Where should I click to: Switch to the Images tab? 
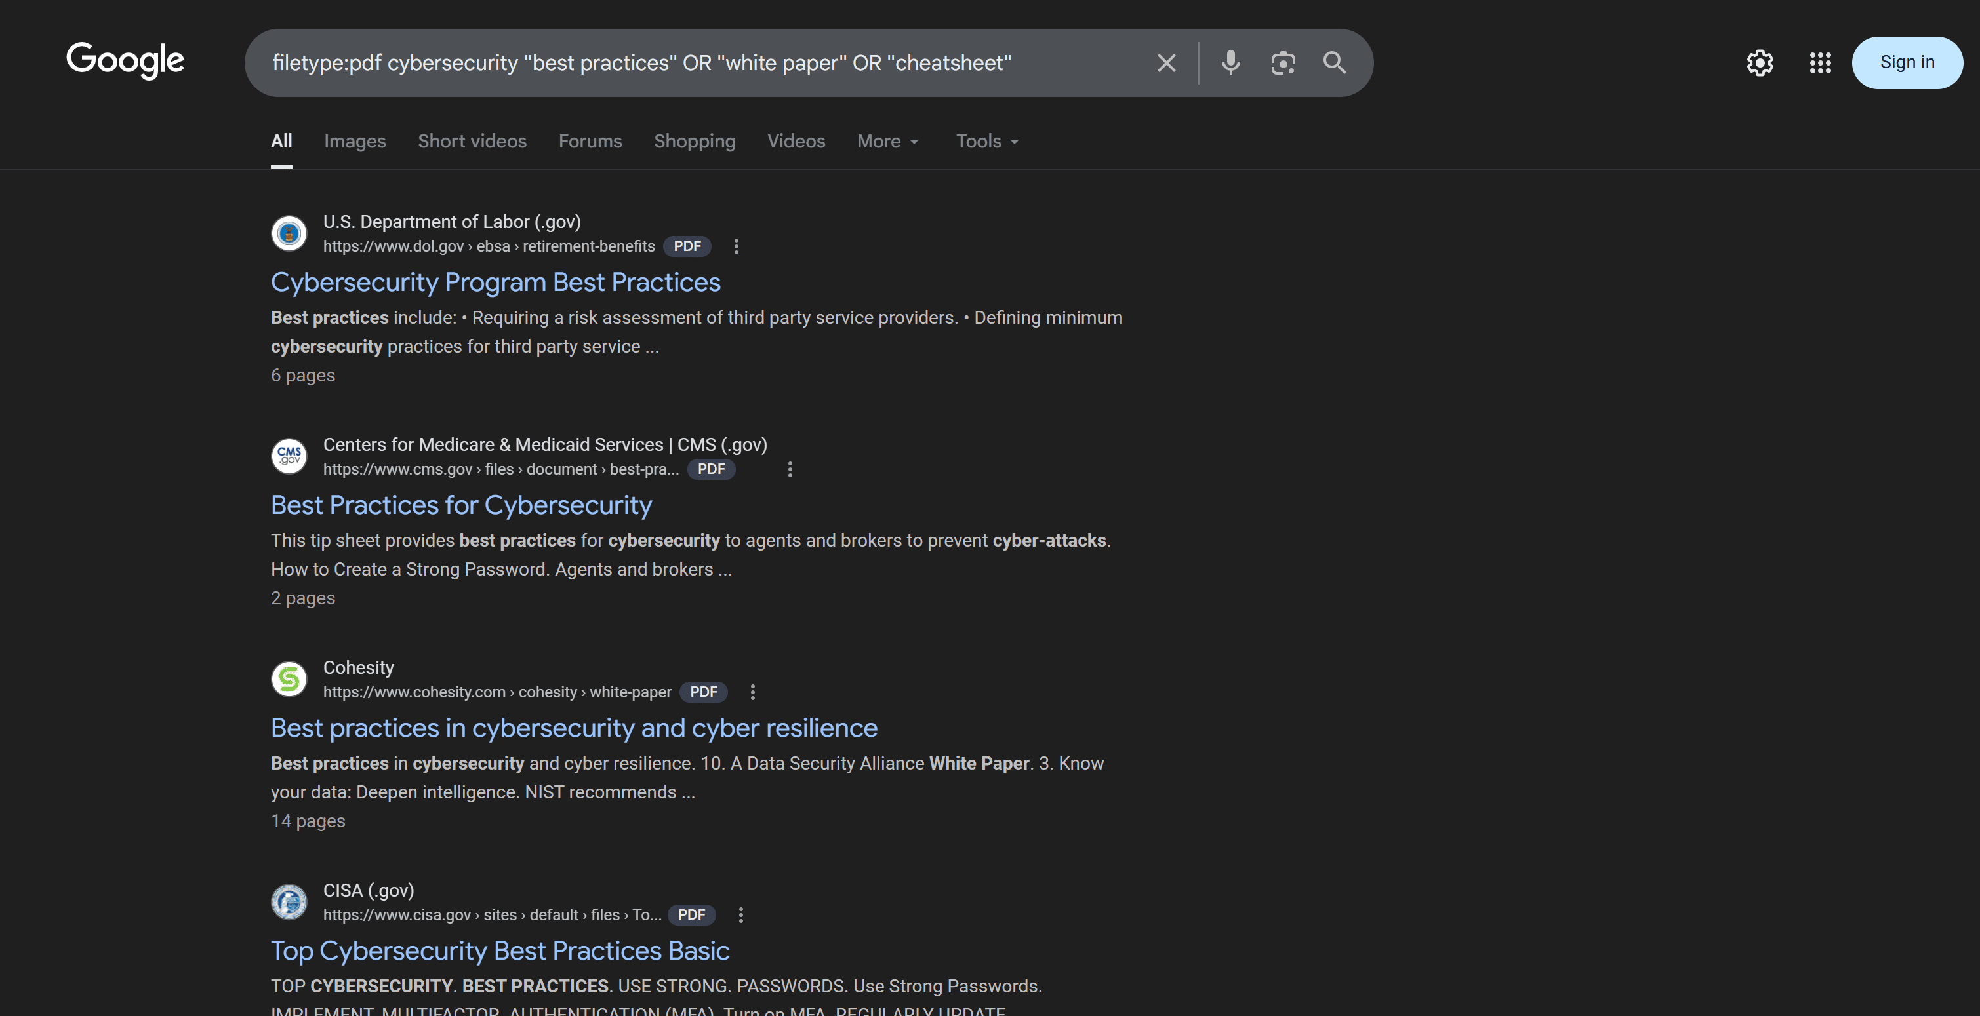[354, 142]
